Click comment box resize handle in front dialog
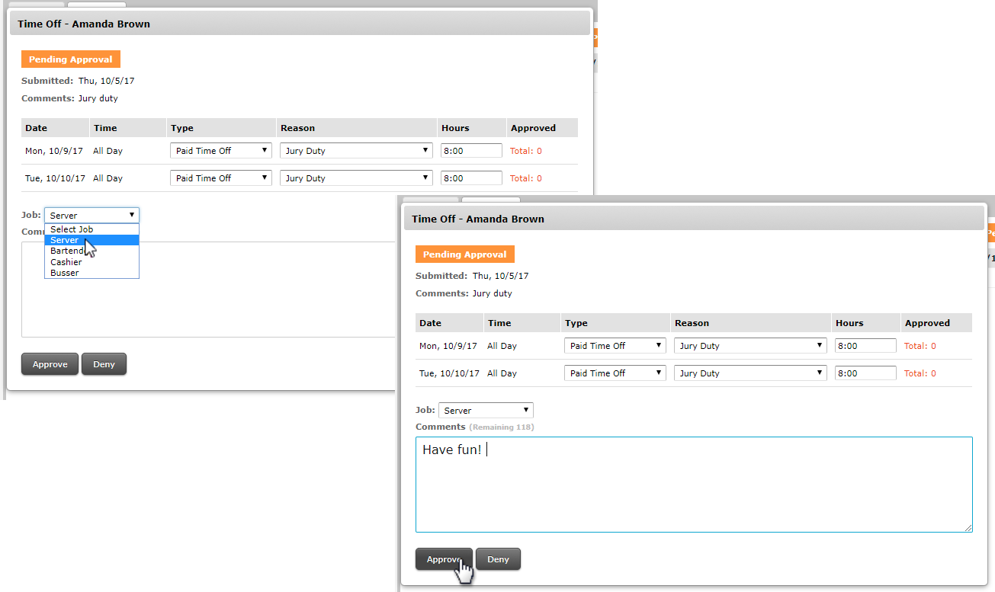995x592 pixels. 968,528
